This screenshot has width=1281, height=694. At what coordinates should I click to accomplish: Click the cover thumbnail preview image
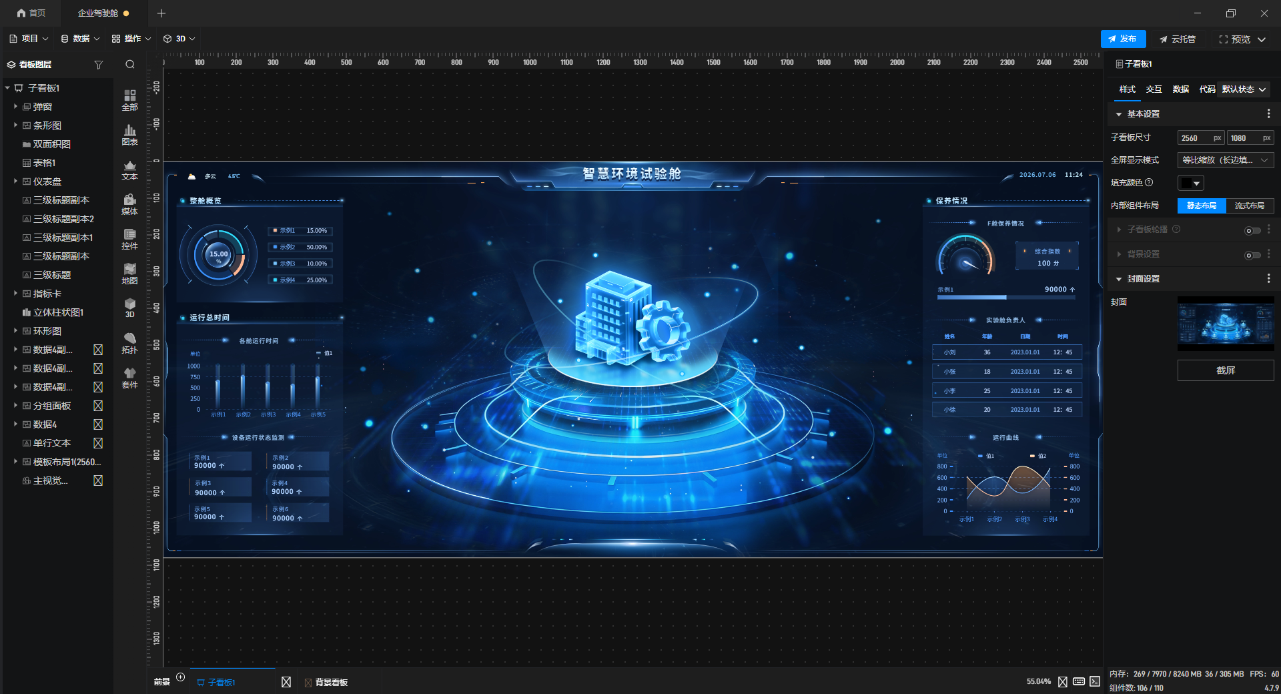[x=1226, y=324]
